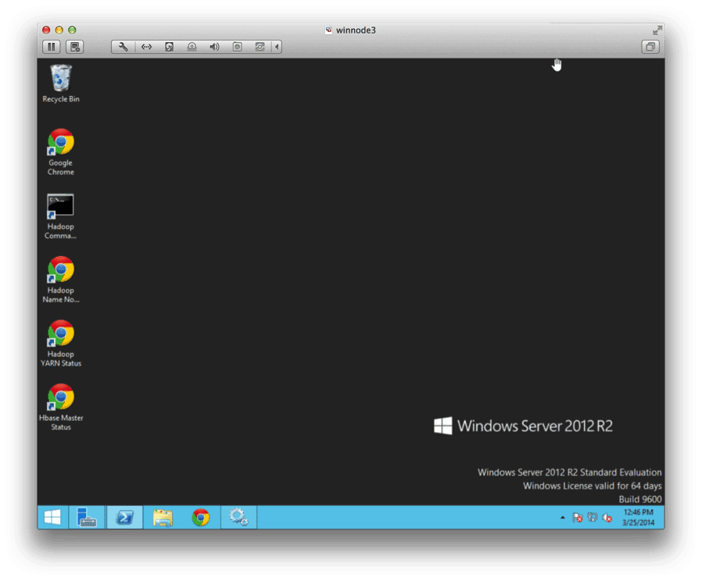
Task: Select the Recycle Bin desktop icon
Action: tap(61, 84)
